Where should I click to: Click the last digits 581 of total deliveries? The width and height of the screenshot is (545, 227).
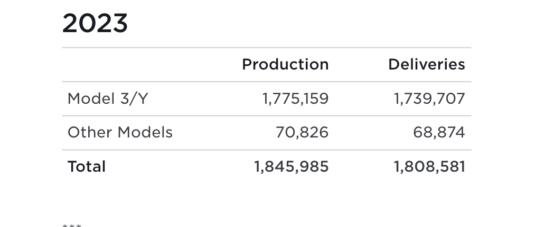(451, 167)
